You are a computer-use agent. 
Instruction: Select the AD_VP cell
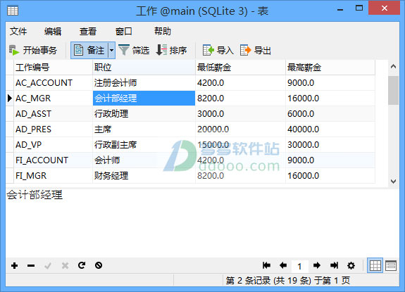[54, 145]
